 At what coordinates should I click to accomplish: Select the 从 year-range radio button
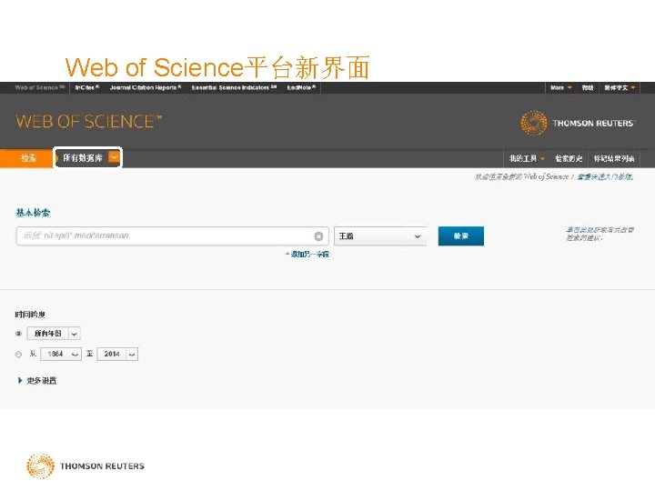point(18,355)
